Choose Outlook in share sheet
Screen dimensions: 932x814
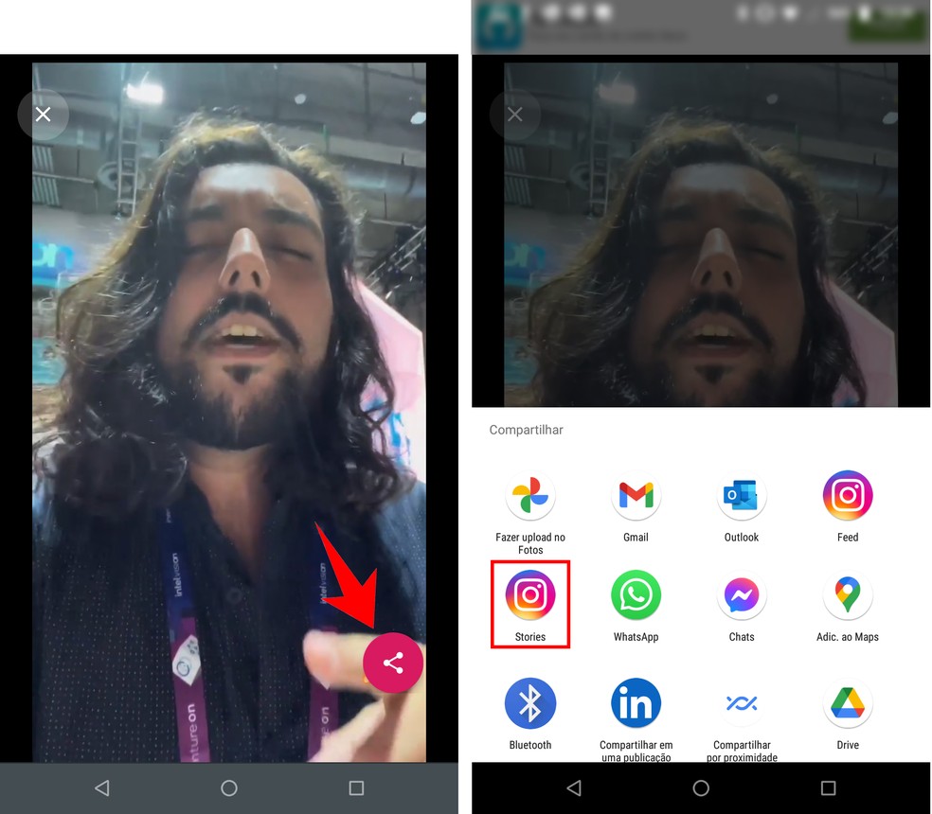[742, 507]
